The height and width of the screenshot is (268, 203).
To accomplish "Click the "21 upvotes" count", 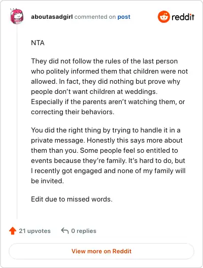I will [x=35, y=231].
